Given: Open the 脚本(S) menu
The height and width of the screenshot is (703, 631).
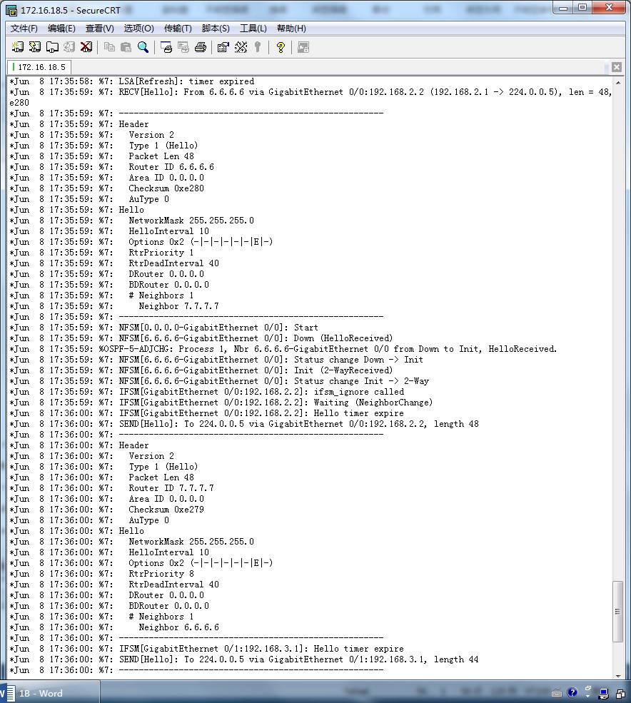Looking at the screenshot, I should point(216,29).
